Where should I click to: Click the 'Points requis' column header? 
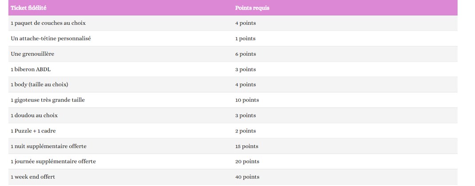pos(345,8)
